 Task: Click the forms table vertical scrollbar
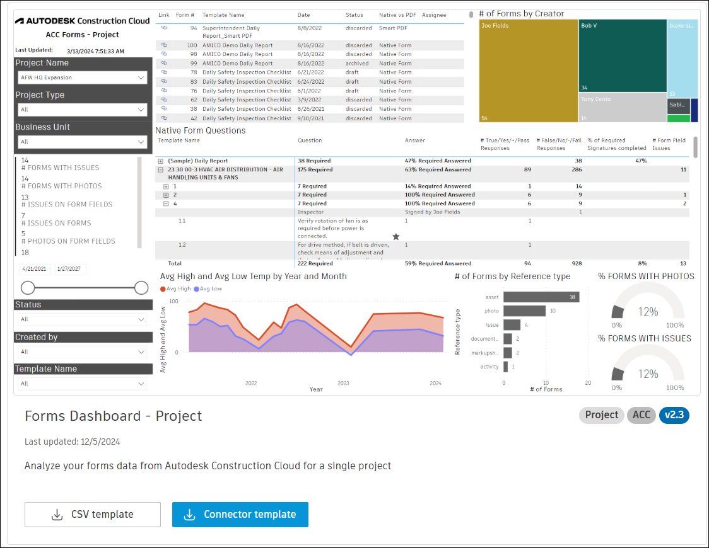pos(471,14)
